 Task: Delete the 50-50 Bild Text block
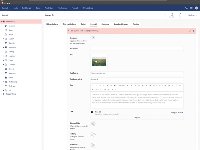193,31
